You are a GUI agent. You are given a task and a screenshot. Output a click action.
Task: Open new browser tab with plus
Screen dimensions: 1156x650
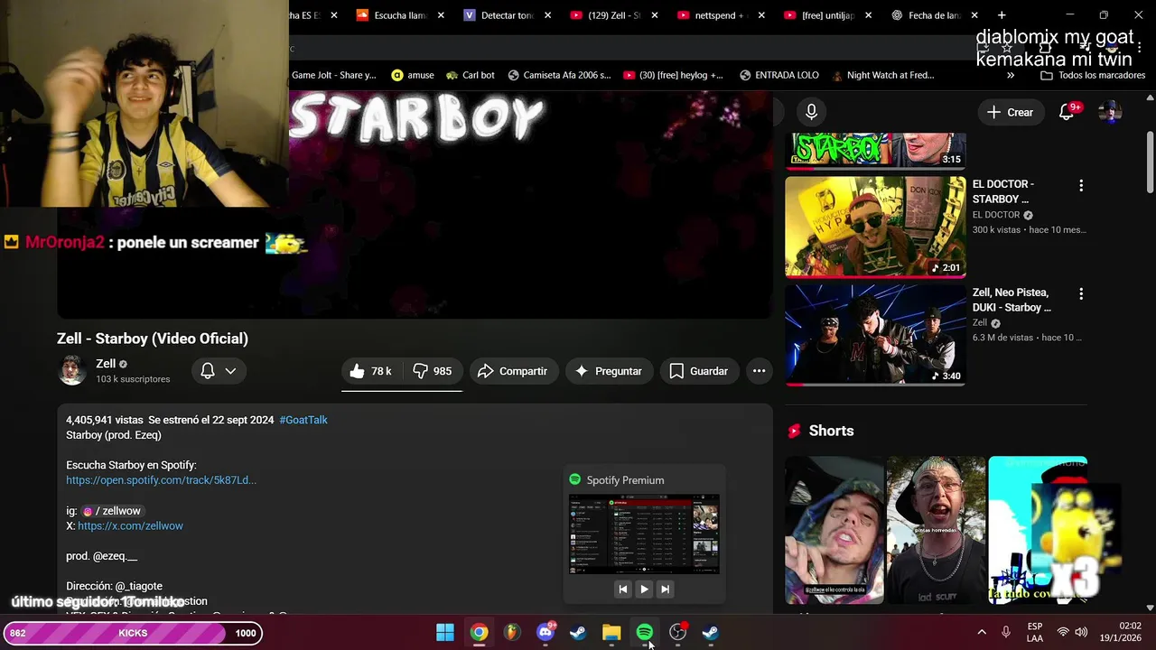click(1002, 15)
